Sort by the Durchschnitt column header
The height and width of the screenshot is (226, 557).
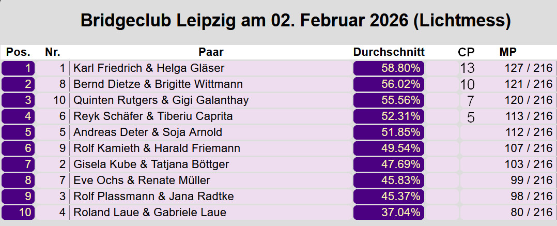pos(389,52)
